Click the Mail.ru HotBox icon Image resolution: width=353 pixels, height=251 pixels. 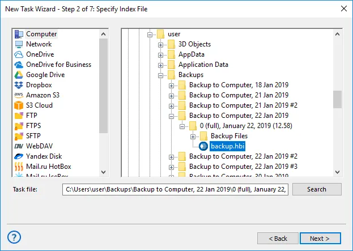[x=19, y=167]
